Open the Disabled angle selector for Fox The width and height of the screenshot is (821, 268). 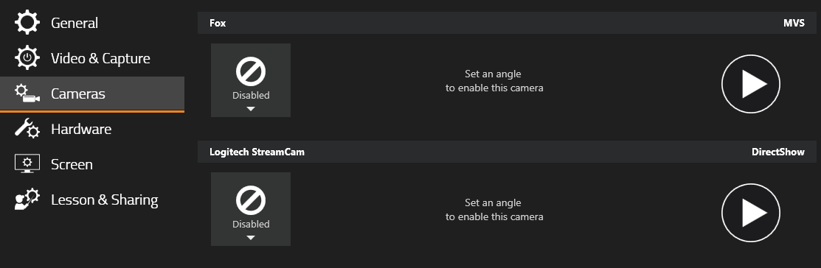[251, 80]
